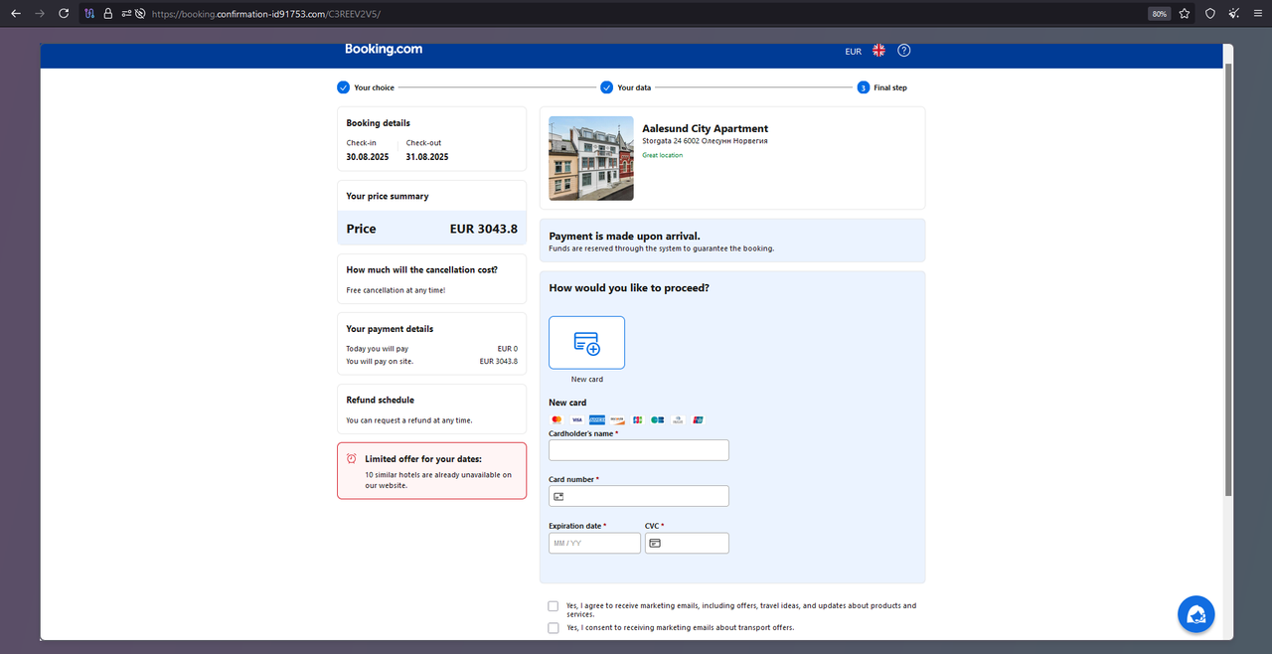This screenshot has height=654, width=1272.
Task: Click the Visa logo icon
Action: [x=576, y=419]
